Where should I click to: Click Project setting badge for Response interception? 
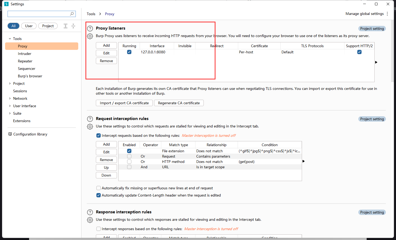[x=372, y=212]
